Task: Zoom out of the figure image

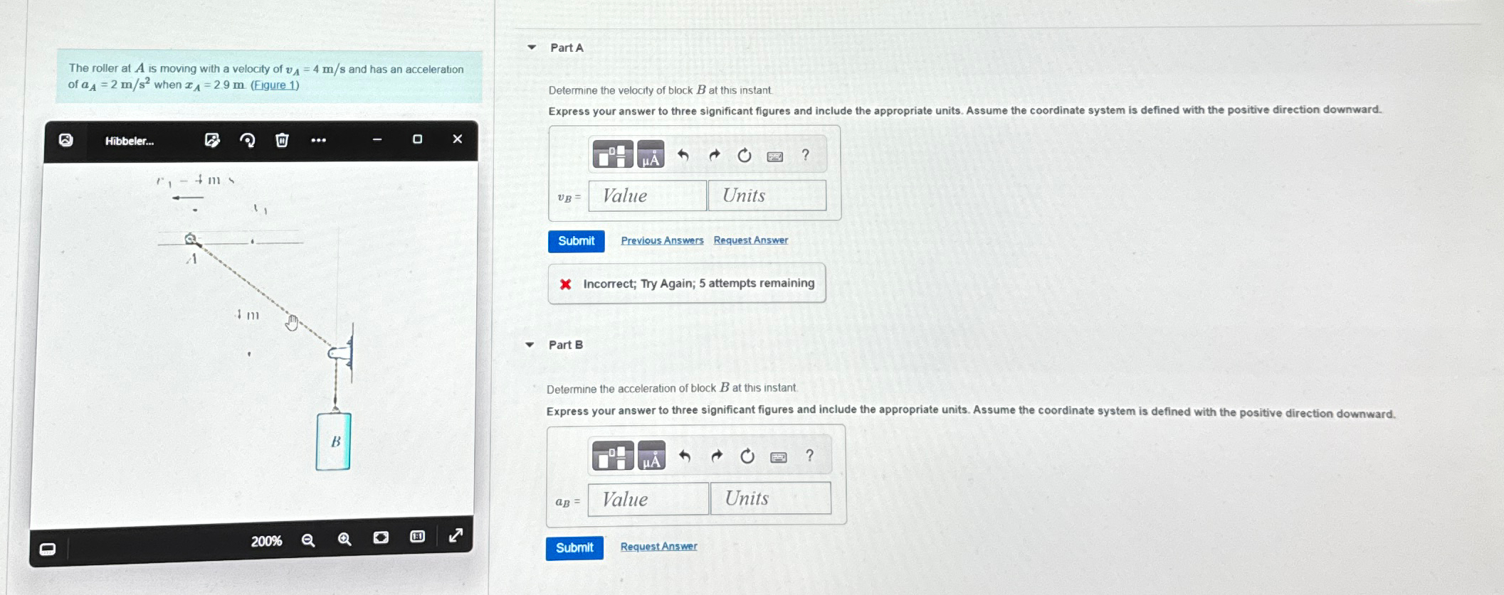Action: click(x=308, y=540)
